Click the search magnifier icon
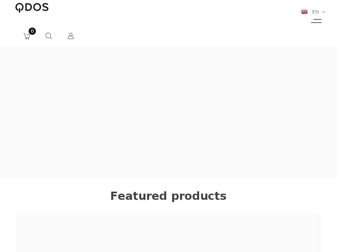The height and width of the screenshot is (252, 337). [x=49, y=36]
